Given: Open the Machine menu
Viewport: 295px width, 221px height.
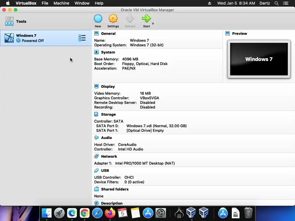Looking at the screenshot, I should [61, 3].
